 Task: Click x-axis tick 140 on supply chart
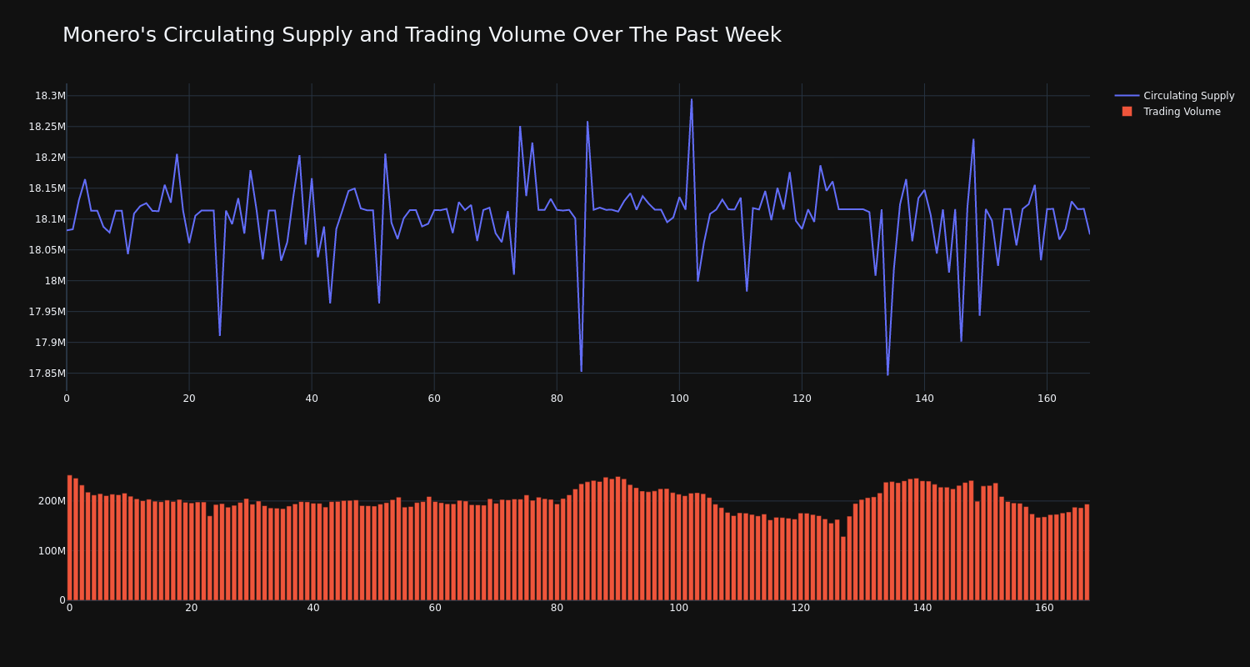(x=924, y=399)
